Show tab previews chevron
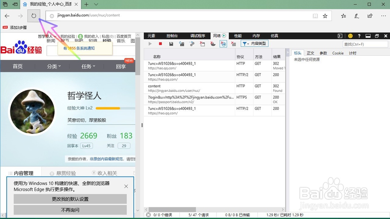The height and width of the screenshot is (219, 390). click(x=96, y=4)
